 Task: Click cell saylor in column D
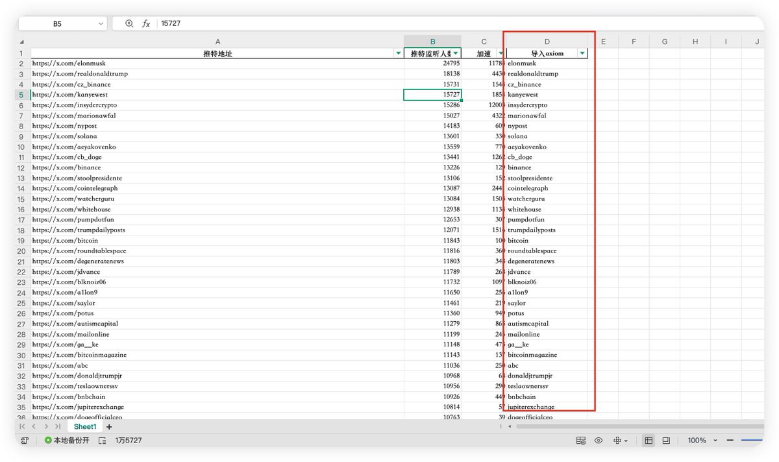547,303
